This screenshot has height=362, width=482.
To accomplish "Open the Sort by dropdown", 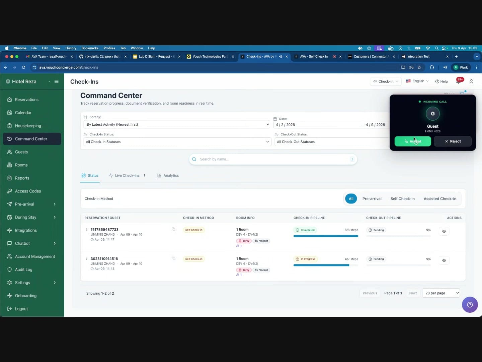I will [177, 124].
